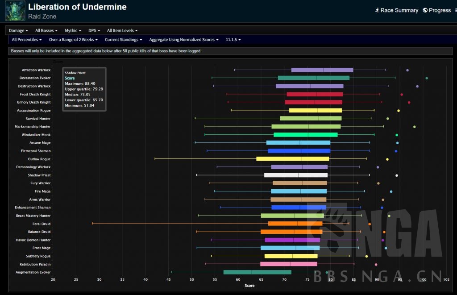Expand the All Bosses dropdown
The image size is (457, 295).
[x=47, y=31]
